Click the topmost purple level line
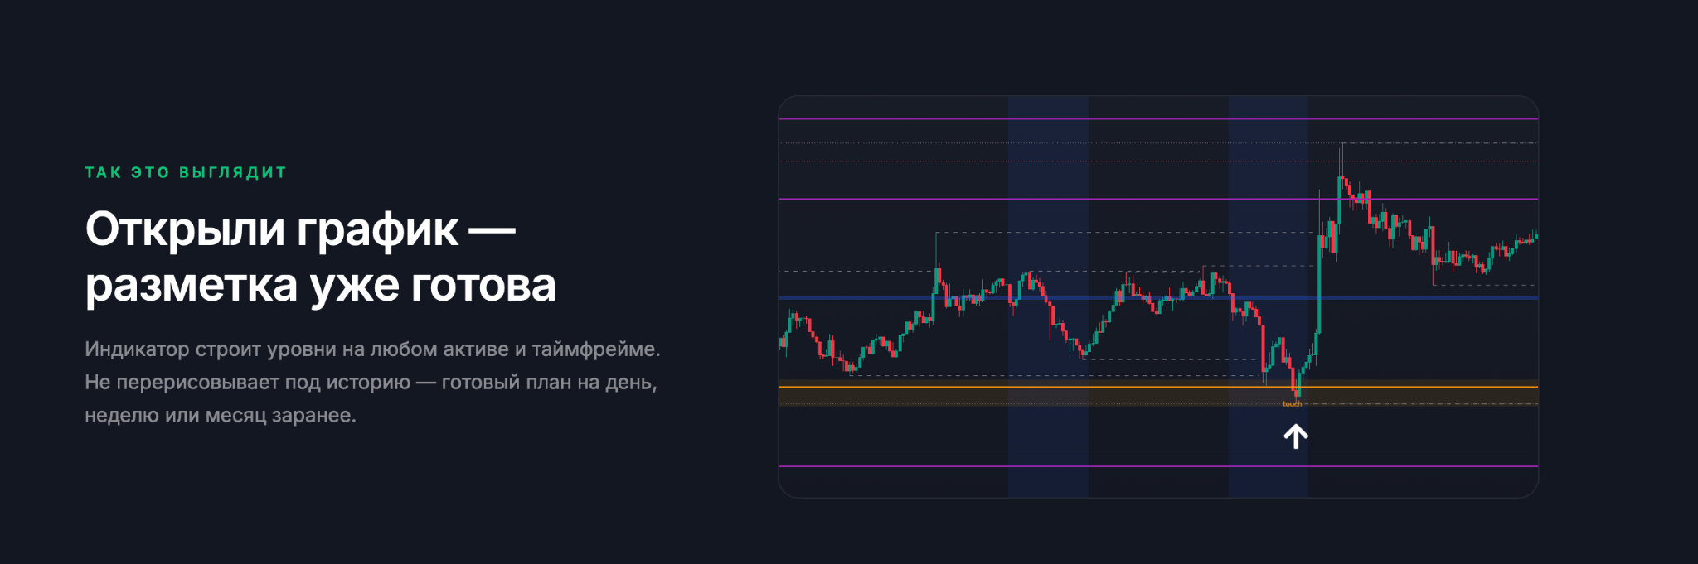Screen dimensions: 1698x564 tap(1158, 119)
